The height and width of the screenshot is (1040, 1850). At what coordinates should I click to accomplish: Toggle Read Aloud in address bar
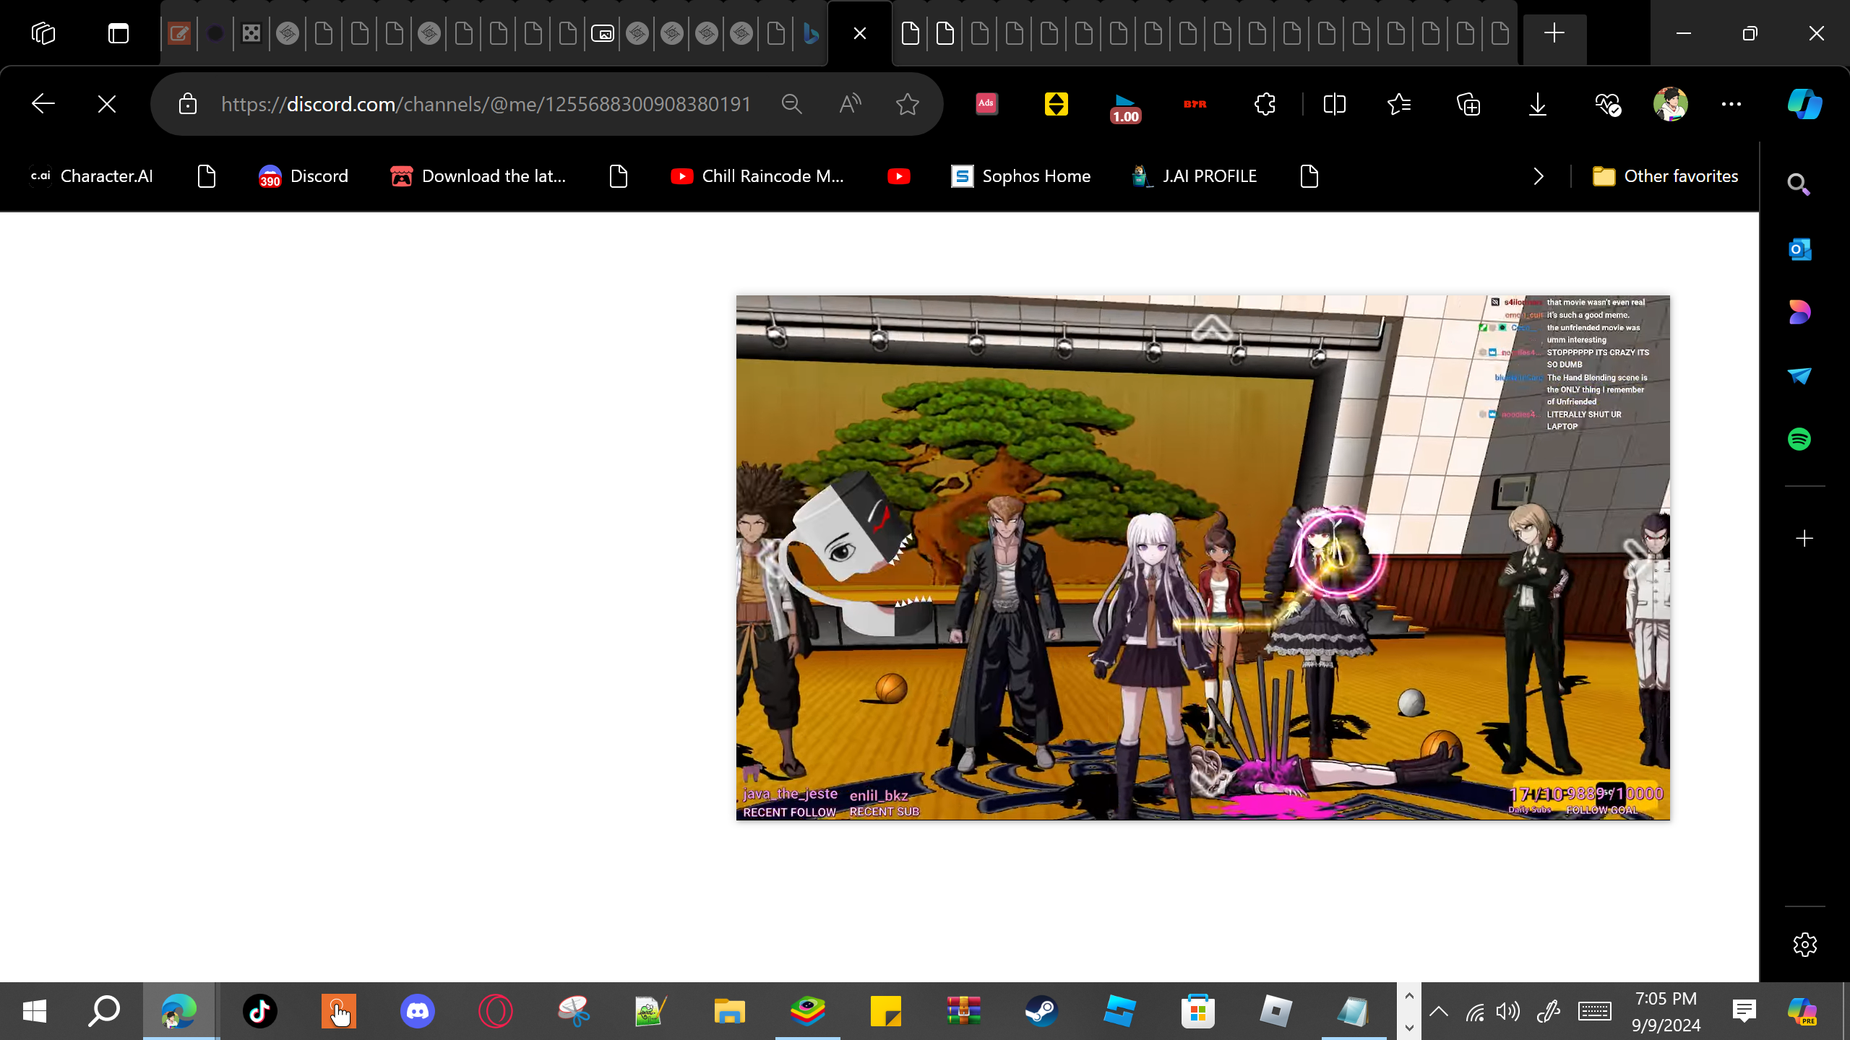(850, 104)
